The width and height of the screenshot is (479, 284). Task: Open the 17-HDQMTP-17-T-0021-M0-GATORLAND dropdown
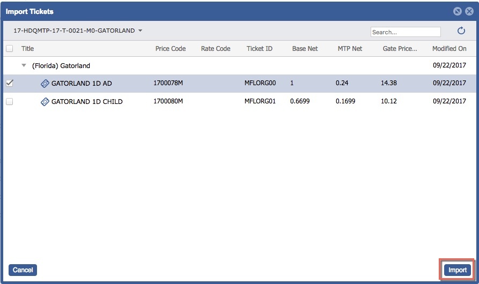coord(78,31)
